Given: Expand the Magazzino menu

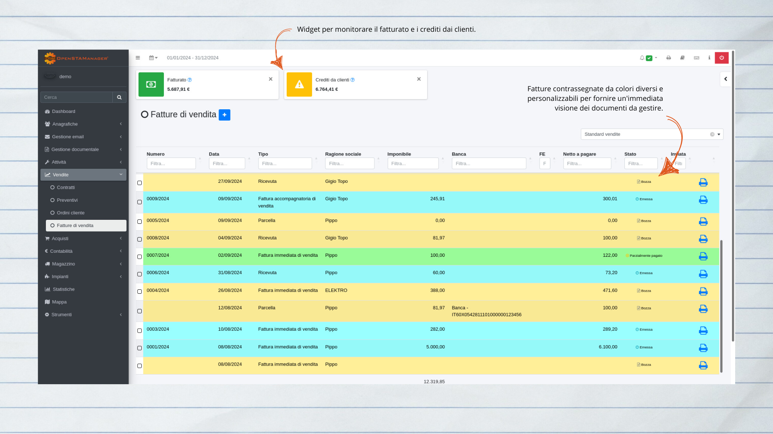Looking at the screenshot, I should [x=83, y=264].
